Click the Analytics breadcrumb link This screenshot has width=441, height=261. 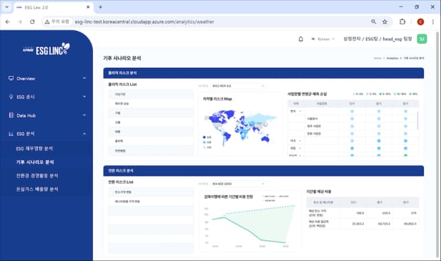pos(392,58)
